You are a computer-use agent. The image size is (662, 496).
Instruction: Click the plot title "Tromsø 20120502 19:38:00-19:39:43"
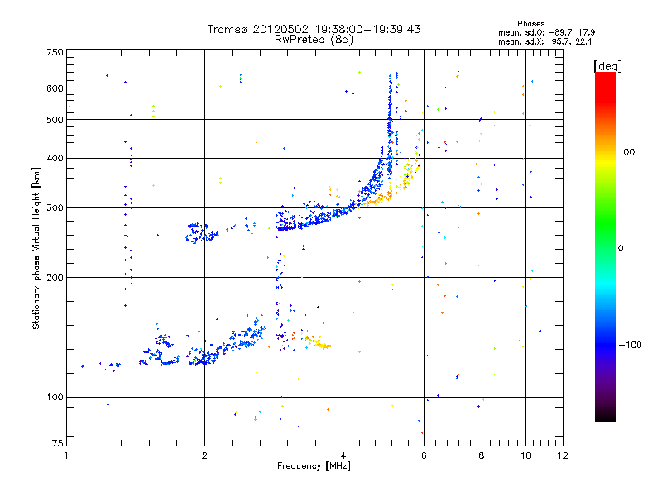coord(314,29)
